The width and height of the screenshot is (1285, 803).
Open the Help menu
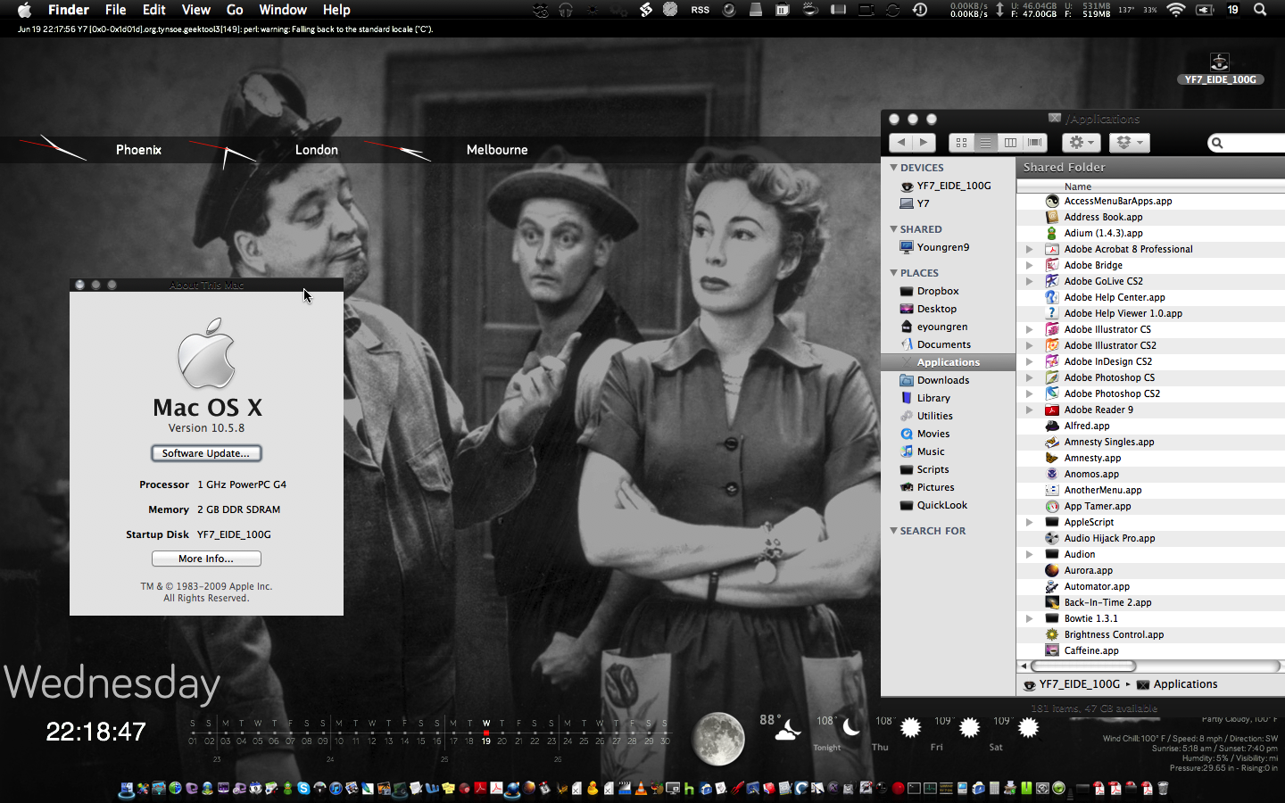tap(336, 10)
